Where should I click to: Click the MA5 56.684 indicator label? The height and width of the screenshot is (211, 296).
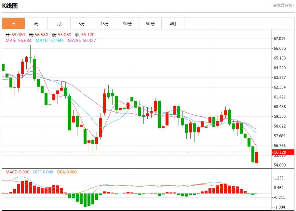[19, 41]
